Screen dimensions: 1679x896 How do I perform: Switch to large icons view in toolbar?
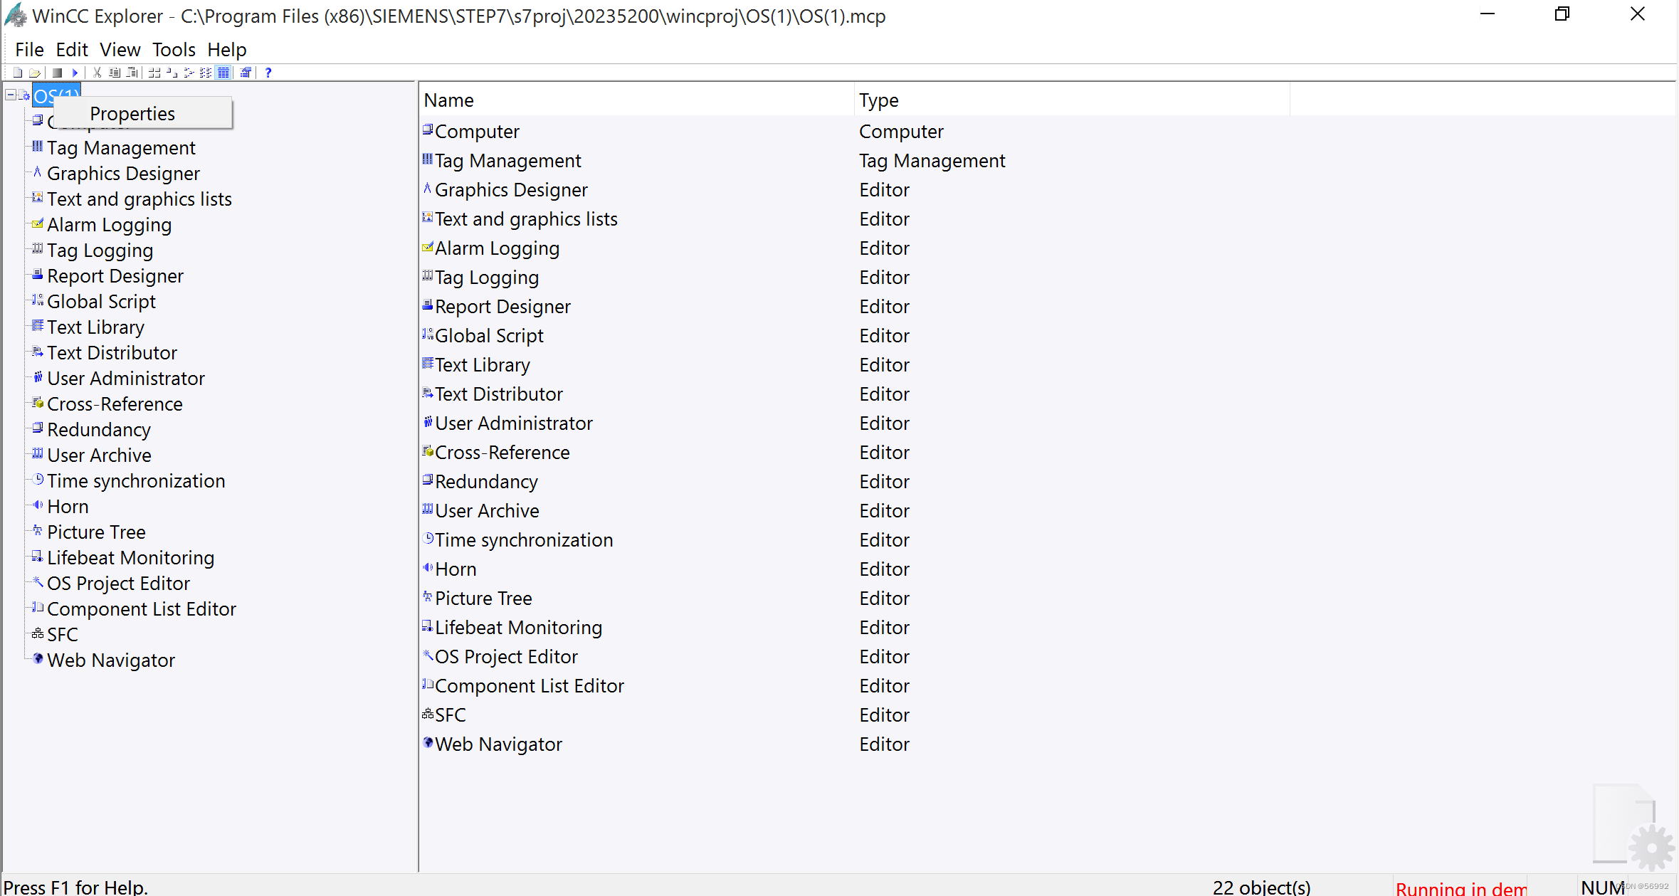click(x=154, y=72)
